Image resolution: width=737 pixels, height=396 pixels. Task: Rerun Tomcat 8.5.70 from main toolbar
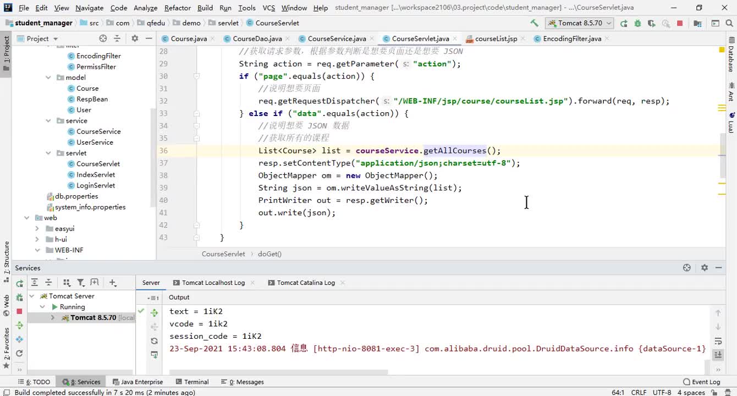coord(624,23)
